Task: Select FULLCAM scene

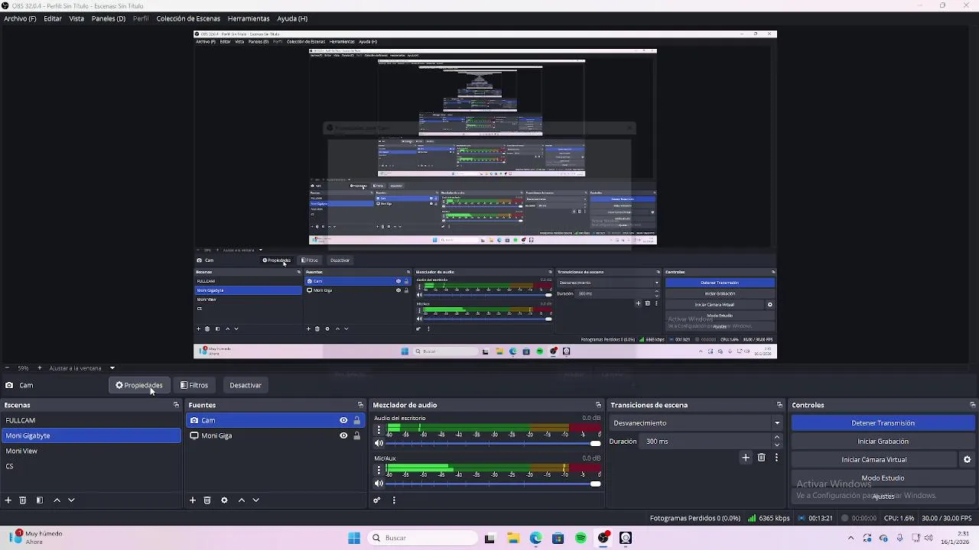Action: [x=91, y=420]
